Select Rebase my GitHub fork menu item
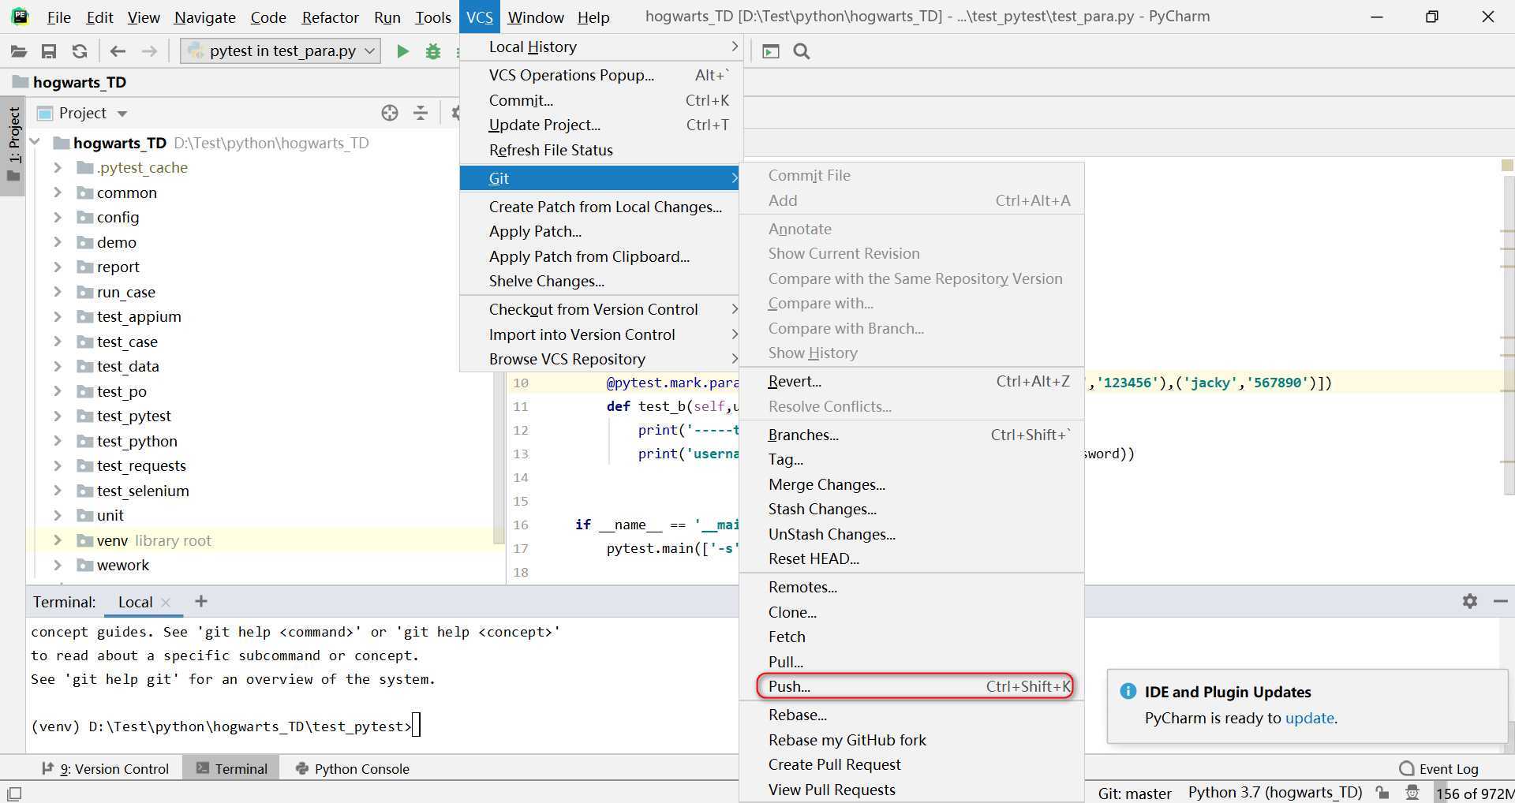 point(911,740)
